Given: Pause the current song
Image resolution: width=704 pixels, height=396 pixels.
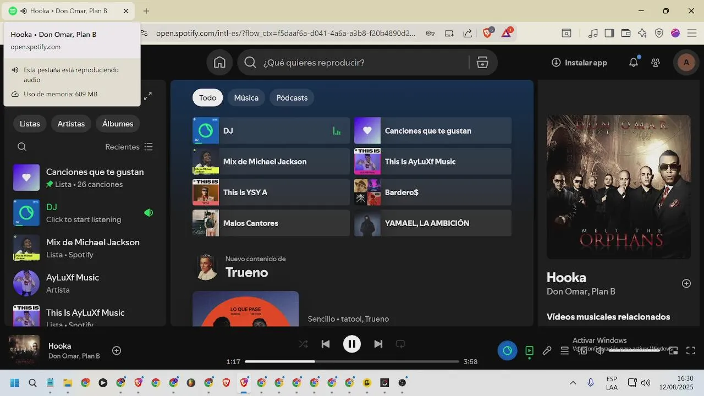Looking at the screenshot, I should [352, 344].
